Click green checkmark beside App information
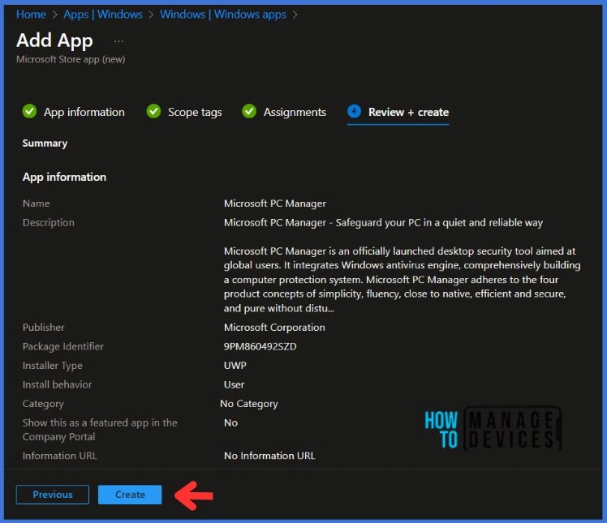The width and height of the screenshot is (607, 523). [x=29, y=111]
